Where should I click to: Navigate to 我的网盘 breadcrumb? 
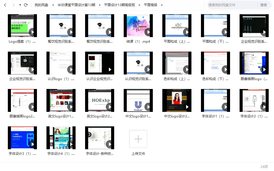coord(41,5)
